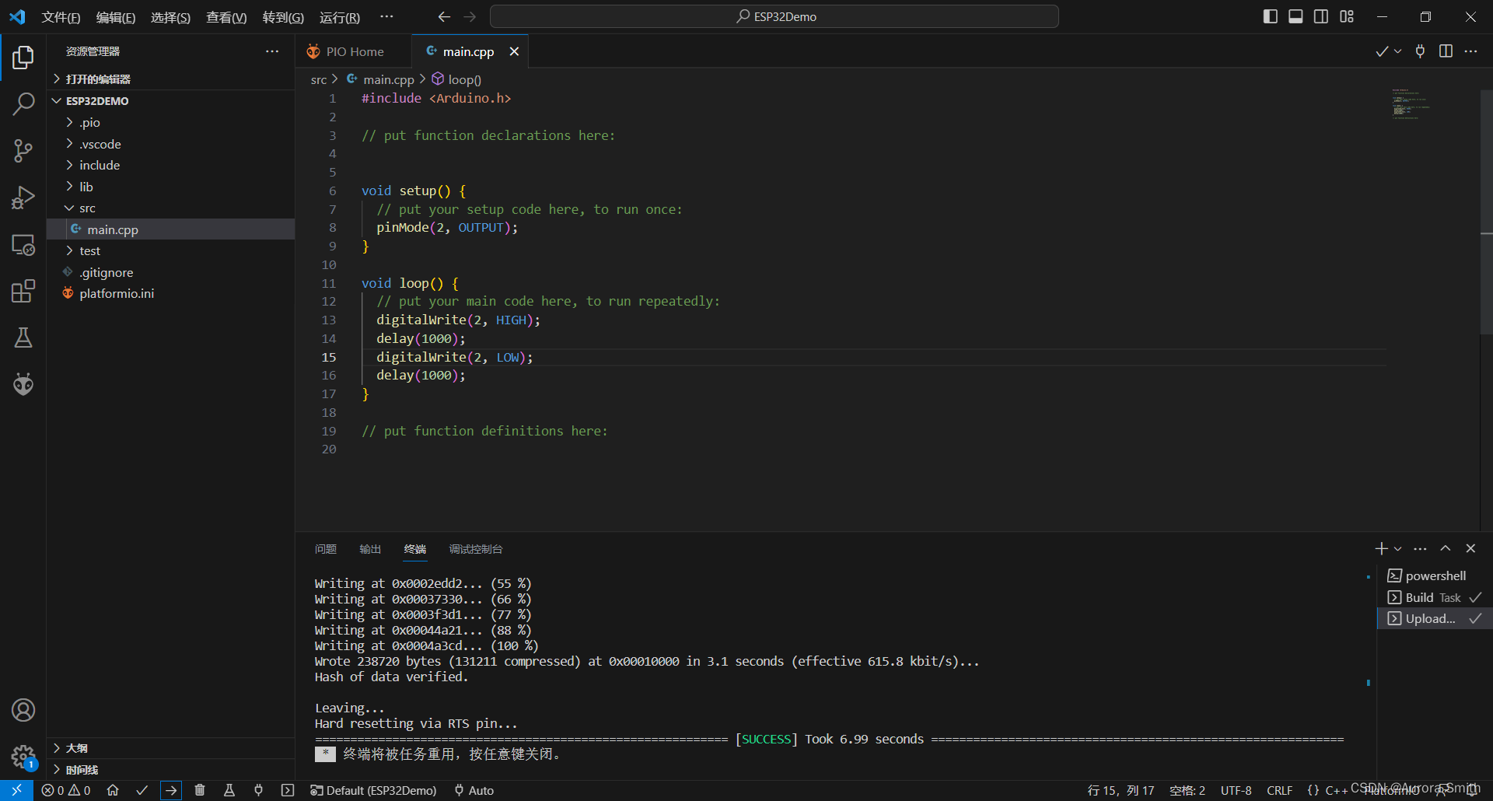The image size is (1493, 801).
Task: Click the PlatformIO Test flask in status bar
Action: pyautogui.click(x=229, y=790)
